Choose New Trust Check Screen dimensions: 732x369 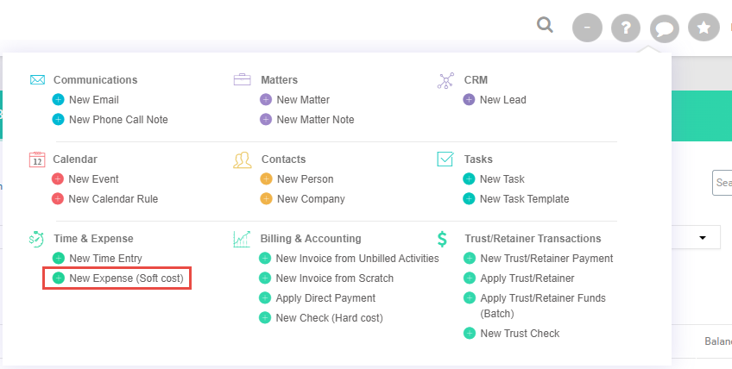pyautogui.click(x=520, y=334)
